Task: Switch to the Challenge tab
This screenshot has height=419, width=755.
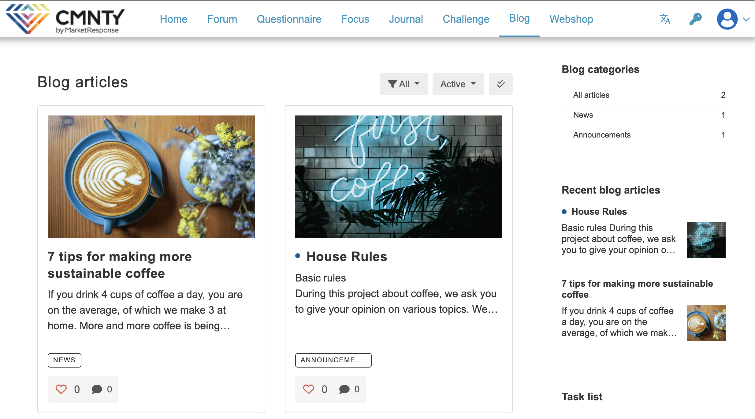Action: tap(466, 19)
